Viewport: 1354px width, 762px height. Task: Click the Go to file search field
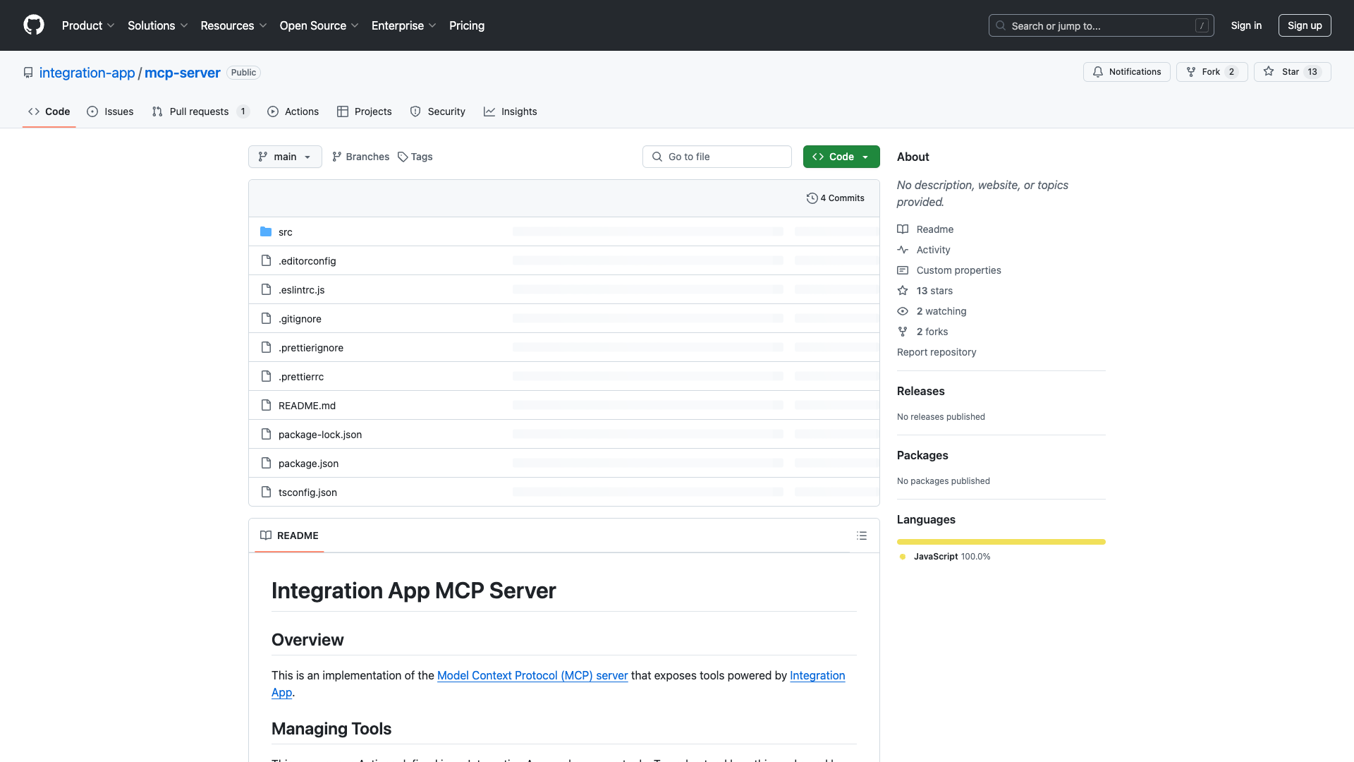pyautogui.click(x=716, y=157)
